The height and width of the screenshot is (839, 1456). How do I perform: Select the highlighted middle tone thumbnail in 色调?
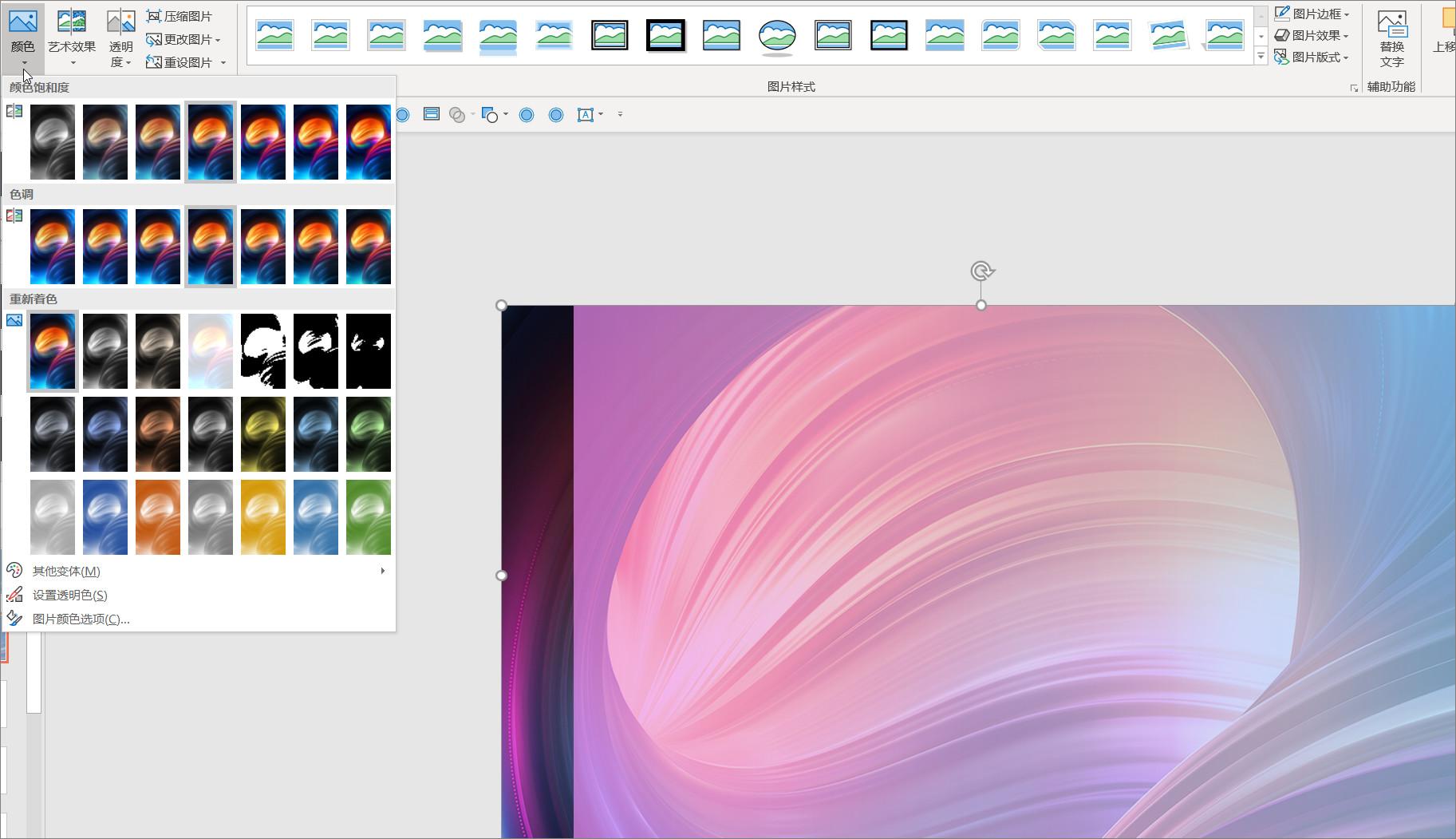(x=211, y=247)
